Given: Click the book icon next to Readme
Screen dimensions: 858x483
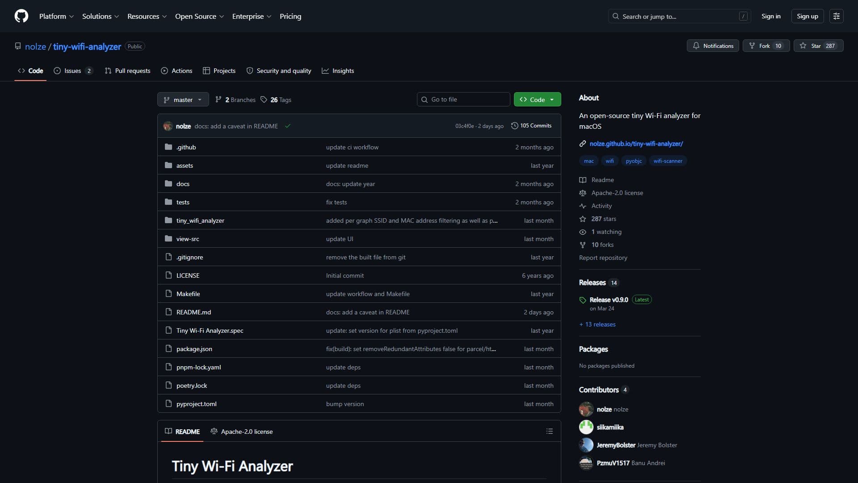Looking at the screenshot, I should (583, 180).
